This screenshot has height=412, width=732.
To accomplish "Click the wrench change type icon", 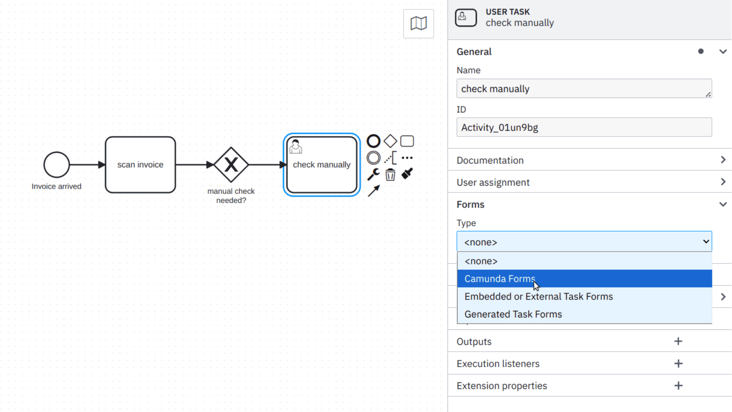I will coord(373,174).
